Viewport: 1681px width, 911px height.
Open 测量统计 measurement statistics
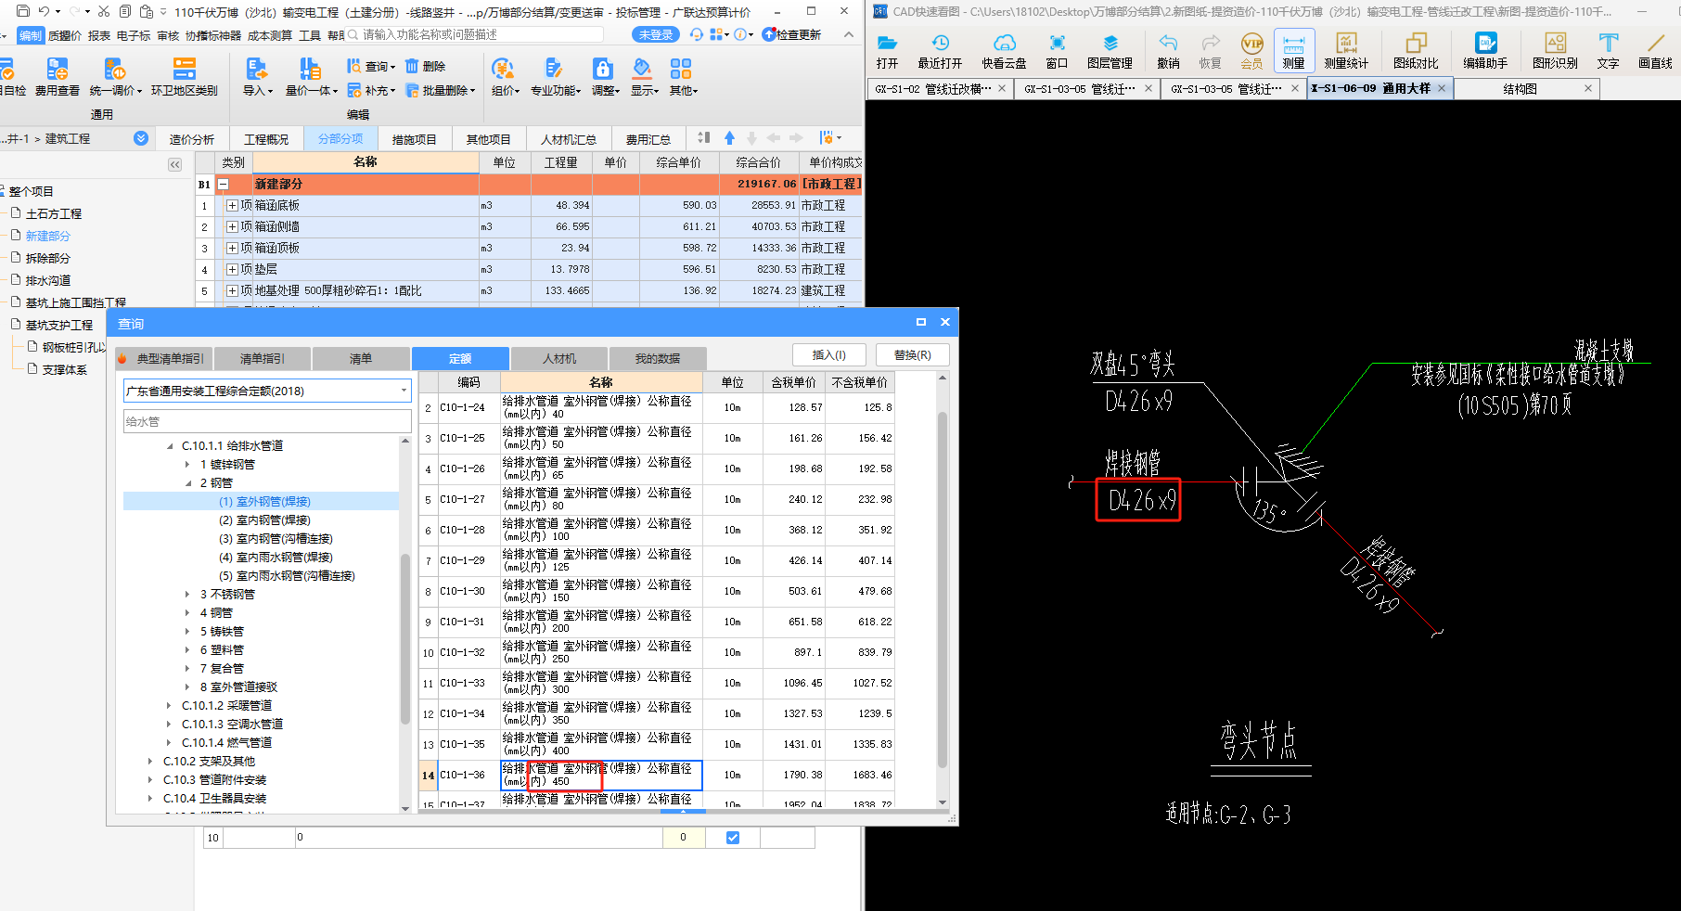(x=1346, y=51)
